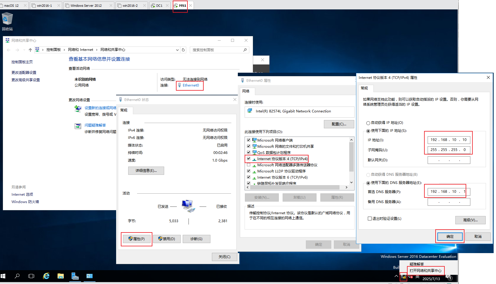
Task: Minimize the Network and Sharing Center window
Action: tap(219, 40)
